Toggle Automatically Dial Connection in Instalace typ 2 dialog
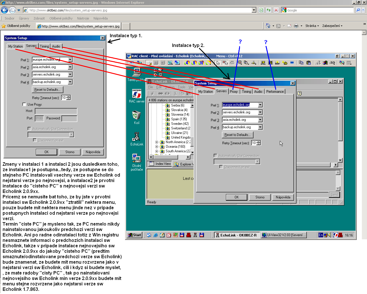367x294 pixels. point(215,156)
